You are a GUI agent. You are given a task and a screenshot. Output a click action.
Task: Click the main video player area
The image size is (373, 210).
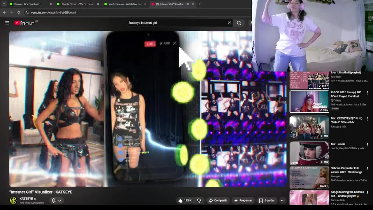148,108
